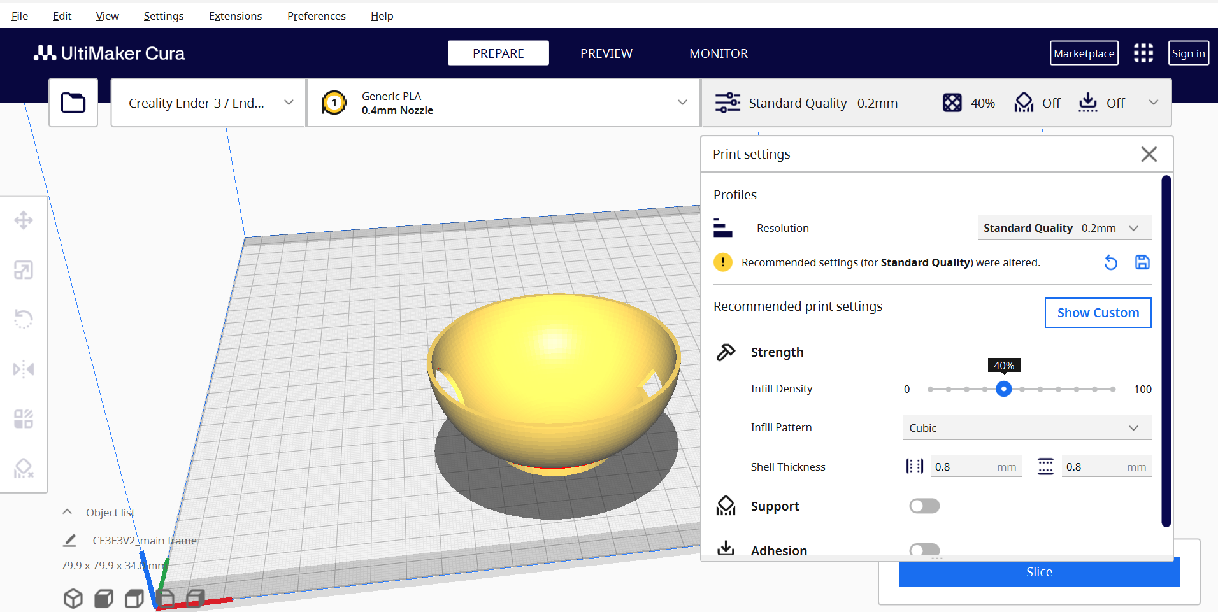Select the Mirror tool

pyautogui.click(x=24, y=369)
